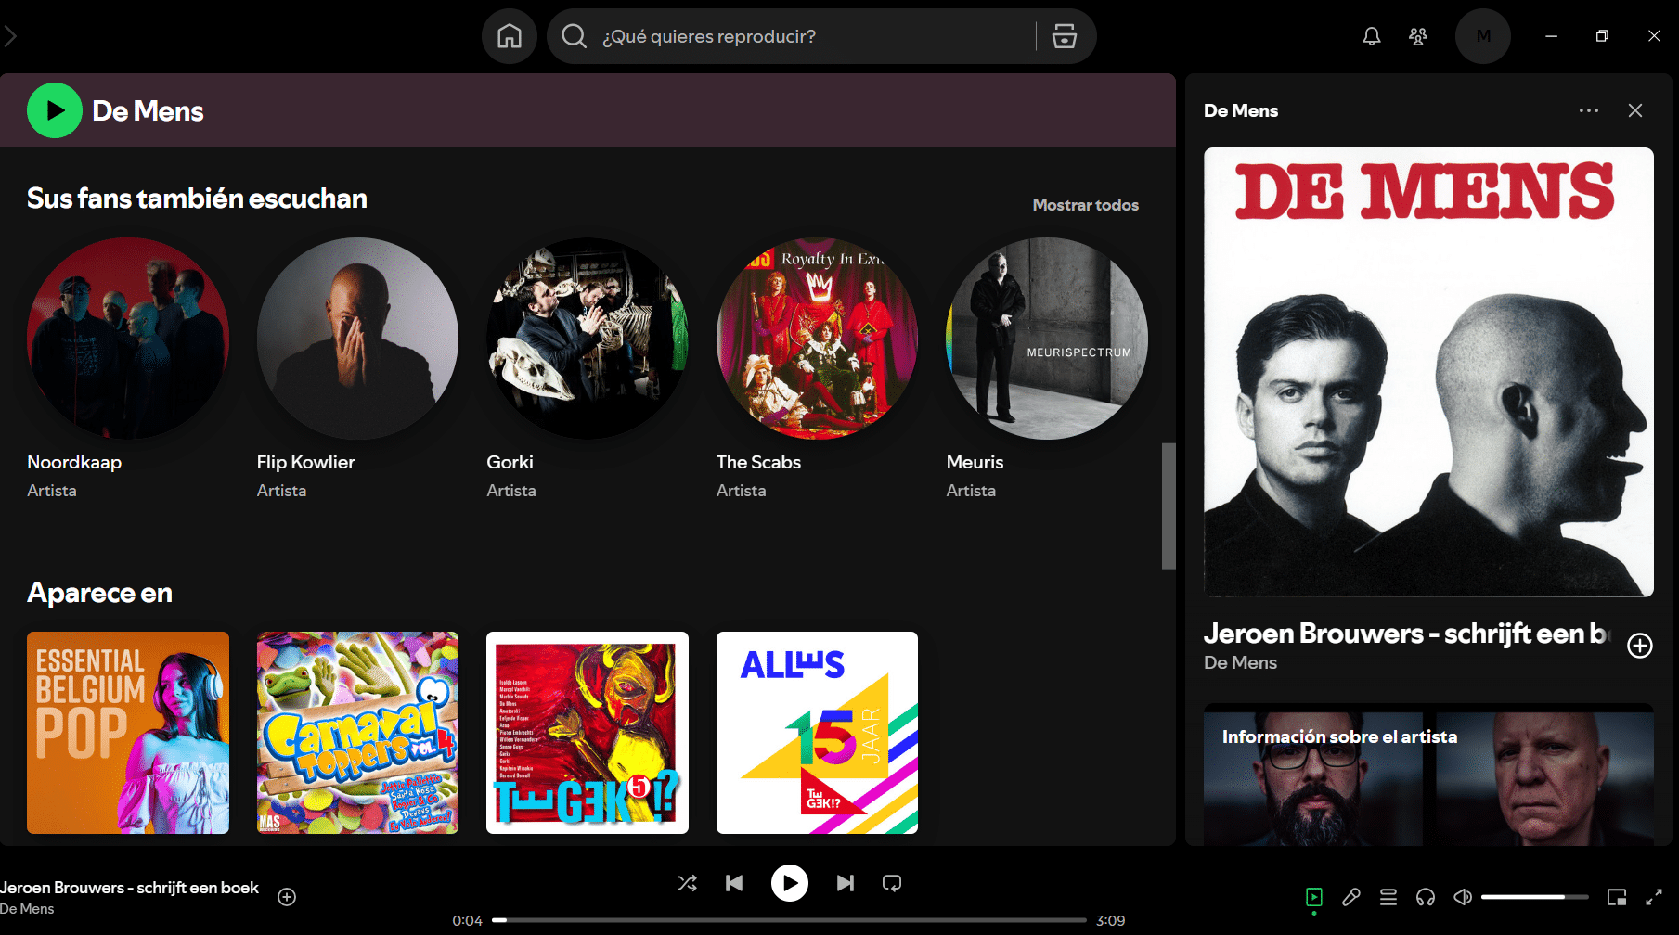
Task: Open the mini player
Action: [1617, 897]
